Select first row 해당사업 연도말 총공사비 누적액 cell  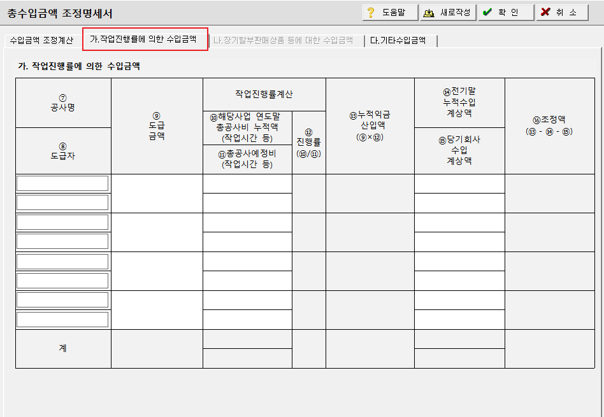click(x=247, y=183)
